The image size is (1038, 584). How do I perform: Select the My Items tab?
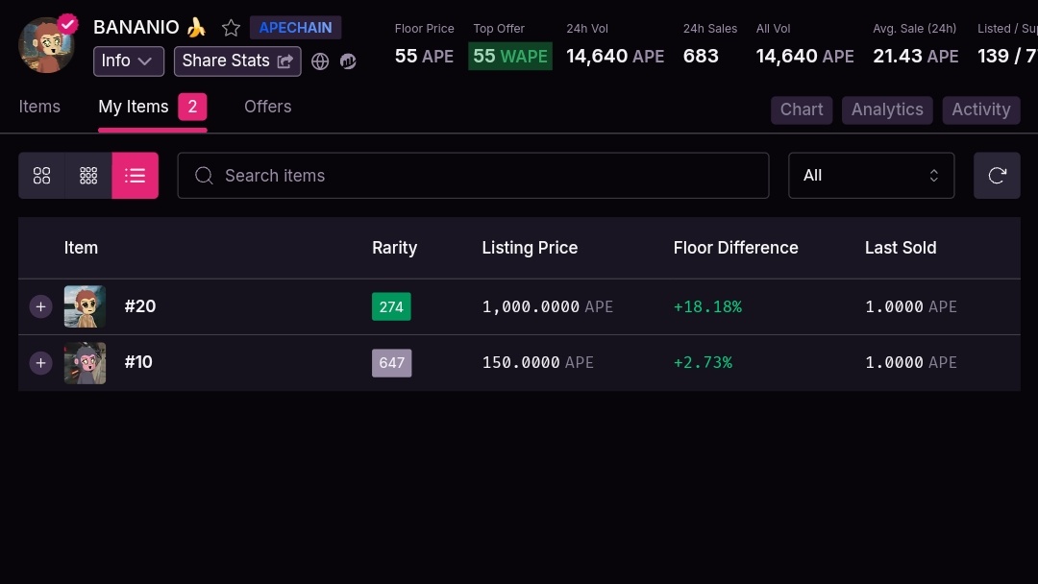(152, 108)
